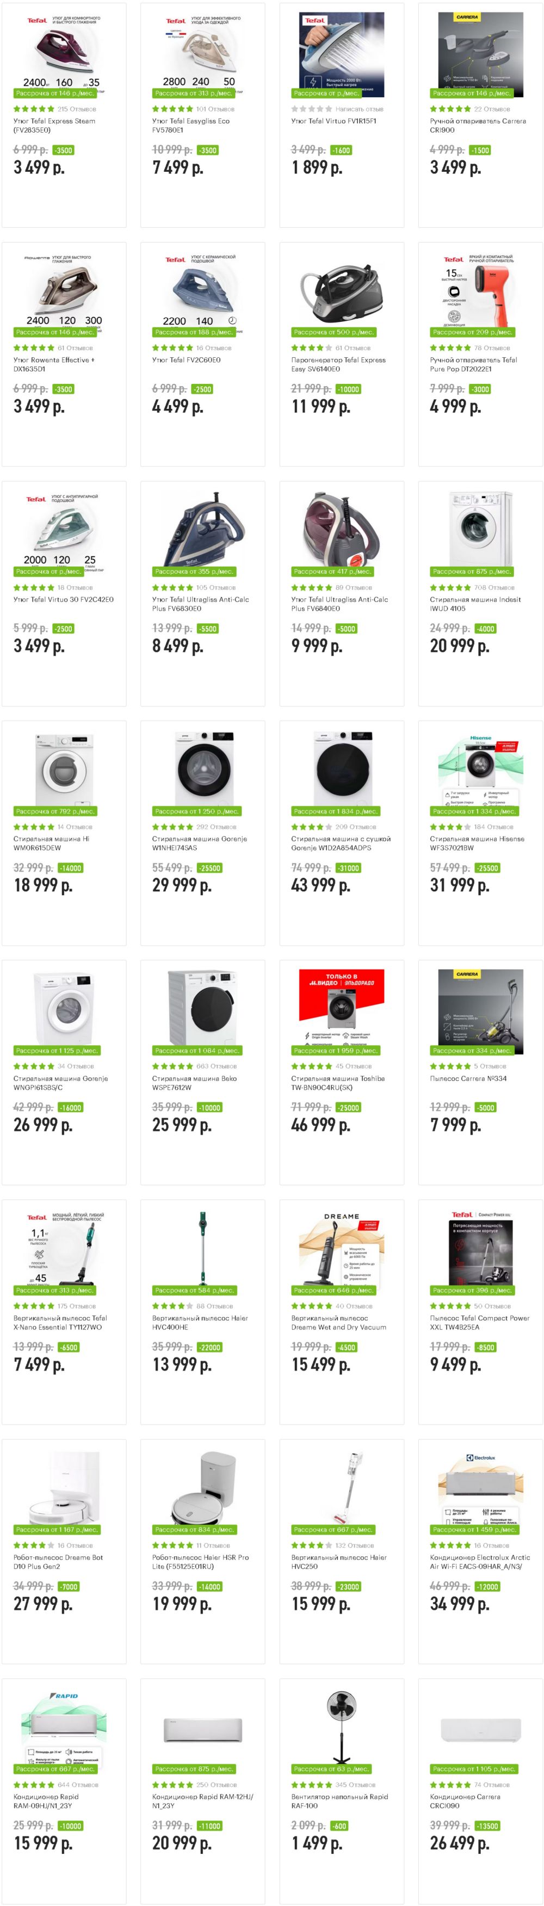Screen dimensions: 544x1906
Task: Click the -5000 discount badge on Пылесос Carrera №334
Action: pos(486,1108)
